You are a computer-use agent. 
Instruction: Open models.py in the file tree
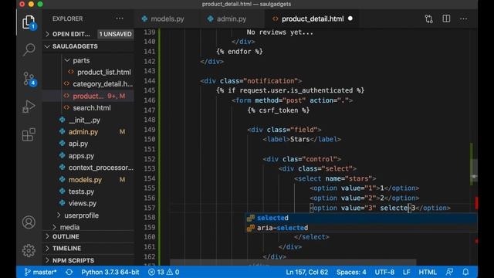(x=85, y=180)
